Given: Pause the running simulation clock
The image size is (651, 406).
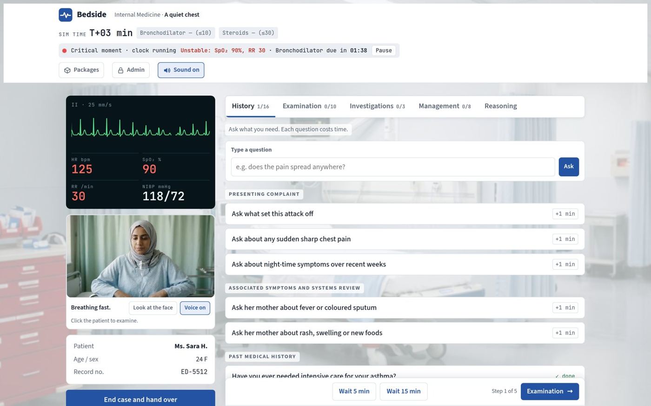Looking at the screenshot, I should click(384, 51).
